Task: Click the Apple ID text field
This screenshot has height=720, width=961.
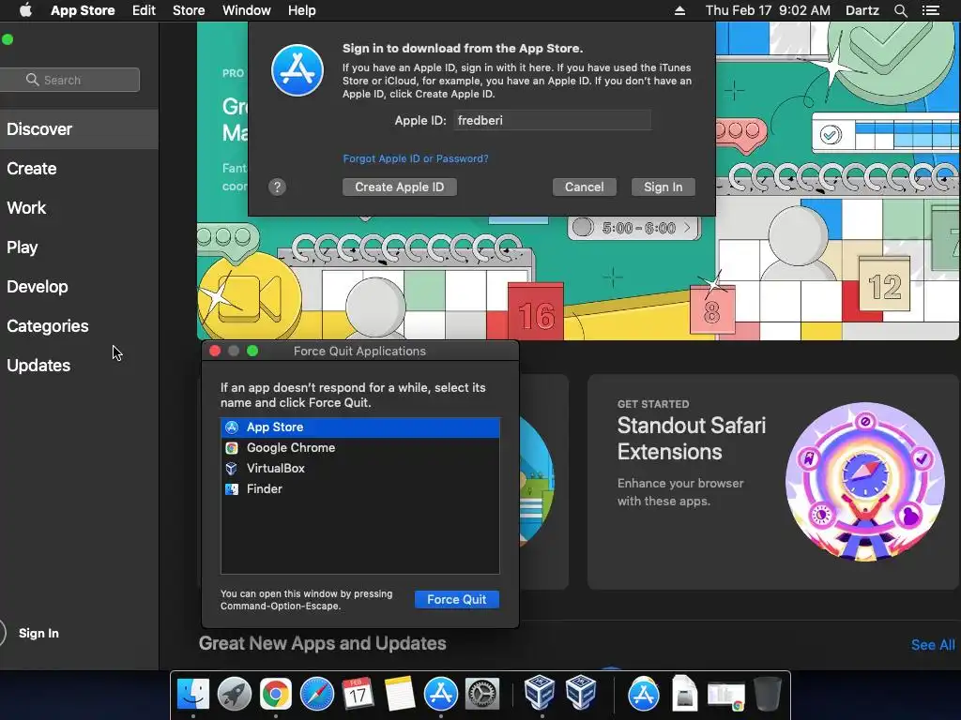Action: [552, 120]
